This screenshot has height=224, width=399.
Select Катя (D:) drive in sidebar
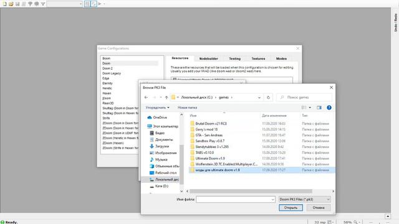click(159, 186)
